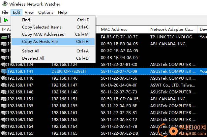Click MAC address 58-11-22-0A-E1-66
The width and height of the screenshot is (207, 137).
119,78
